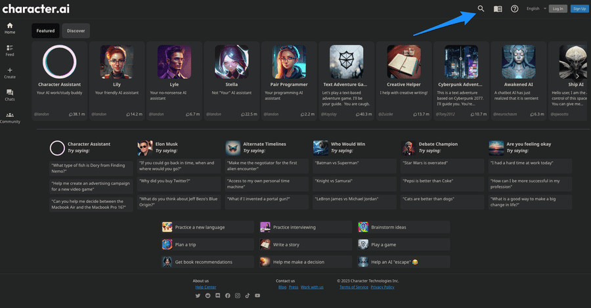
Task: Open the Lyle character card
Action: [174, 81]
